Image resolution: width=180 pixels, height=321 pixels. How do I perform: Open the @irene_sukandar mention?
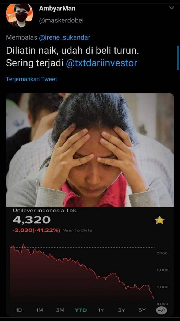pyautogui.click(x=65, y=38)
